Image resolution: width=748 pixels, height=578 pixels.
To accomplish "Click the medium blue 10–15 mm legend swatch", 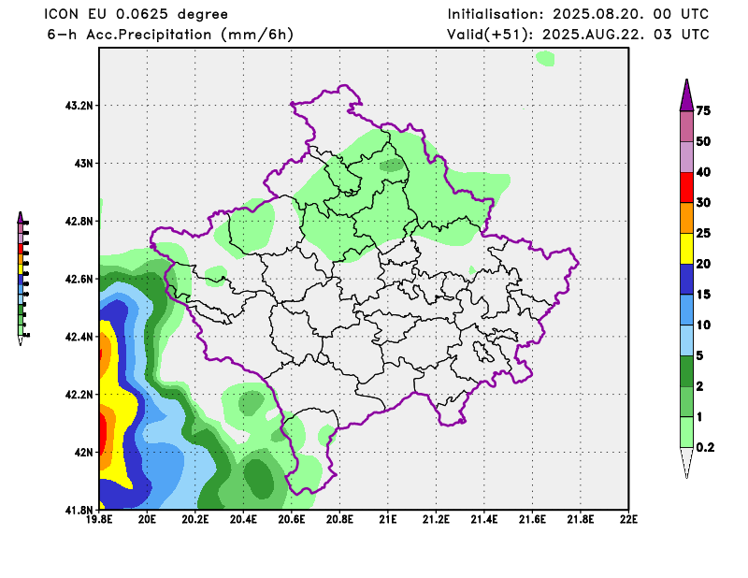I will [686, 310].
